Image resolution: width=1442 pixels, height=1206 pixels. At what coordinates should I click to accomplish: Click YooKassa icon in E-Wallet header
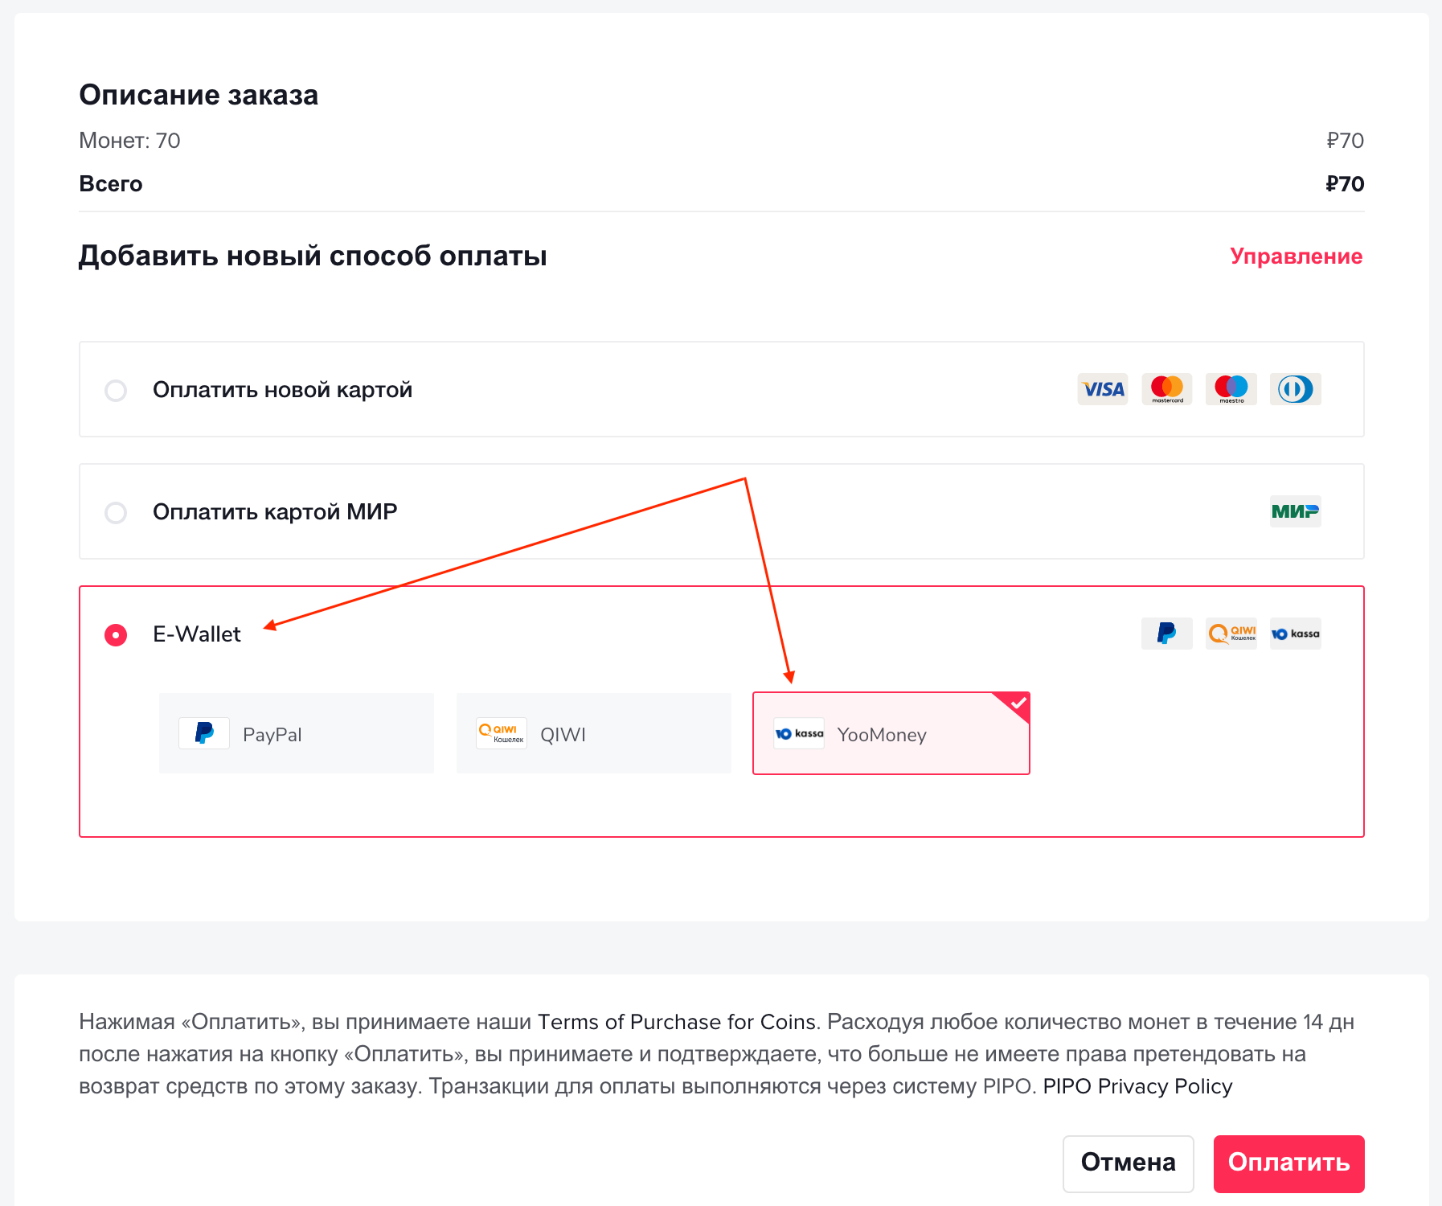(x=1295, y=634)
